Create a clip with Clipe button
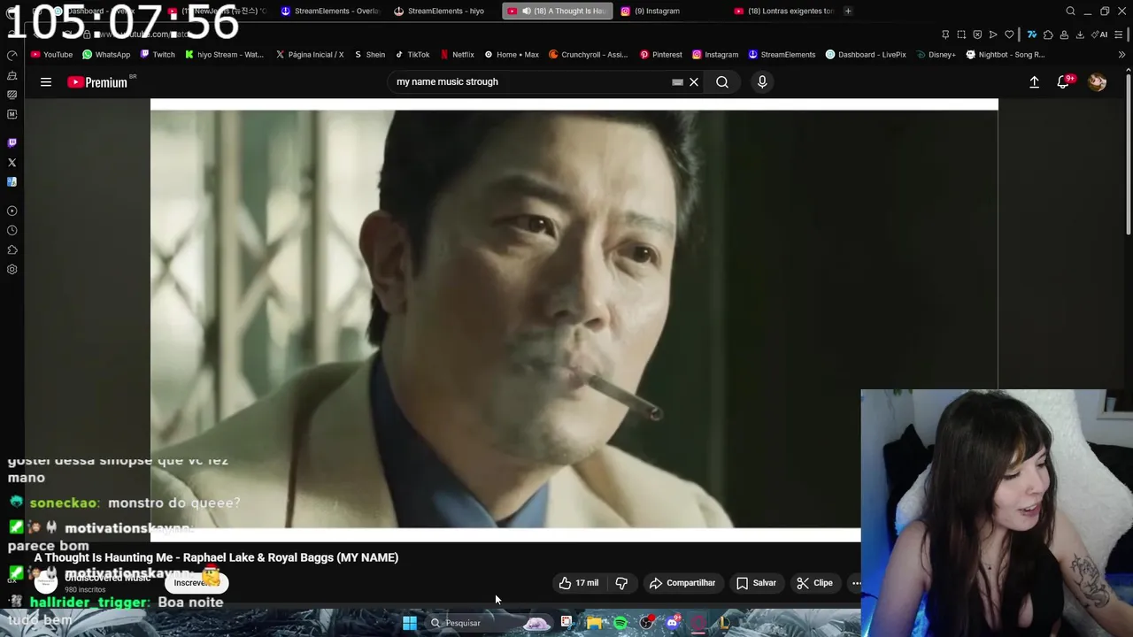The height and width of the screenshot is (637, 1133). pos(815,583)
